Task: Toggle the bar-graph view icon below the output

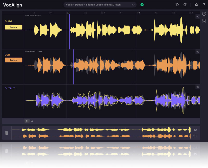Action: (32, 121)
